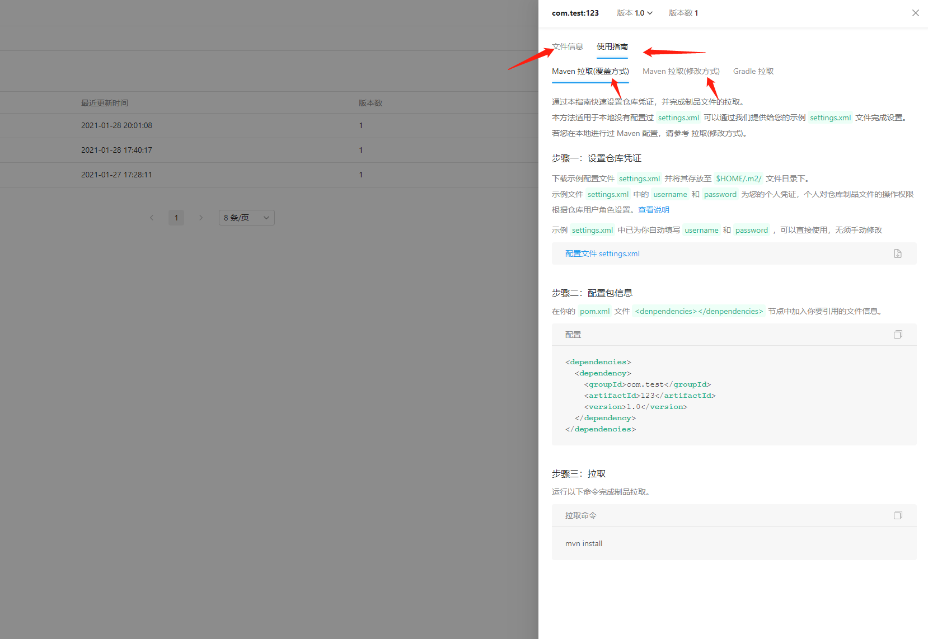Select the Maven 拉取(覆盖方式) tab
Image resolution: width=928 pixels, height=639 pixels.
pyautogui.click(x=590, y=71)
